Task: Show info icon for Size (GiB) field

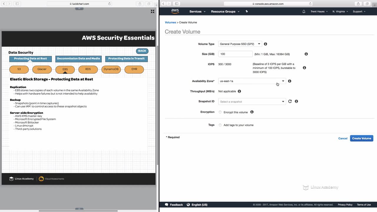Action: tap(306, 54)
